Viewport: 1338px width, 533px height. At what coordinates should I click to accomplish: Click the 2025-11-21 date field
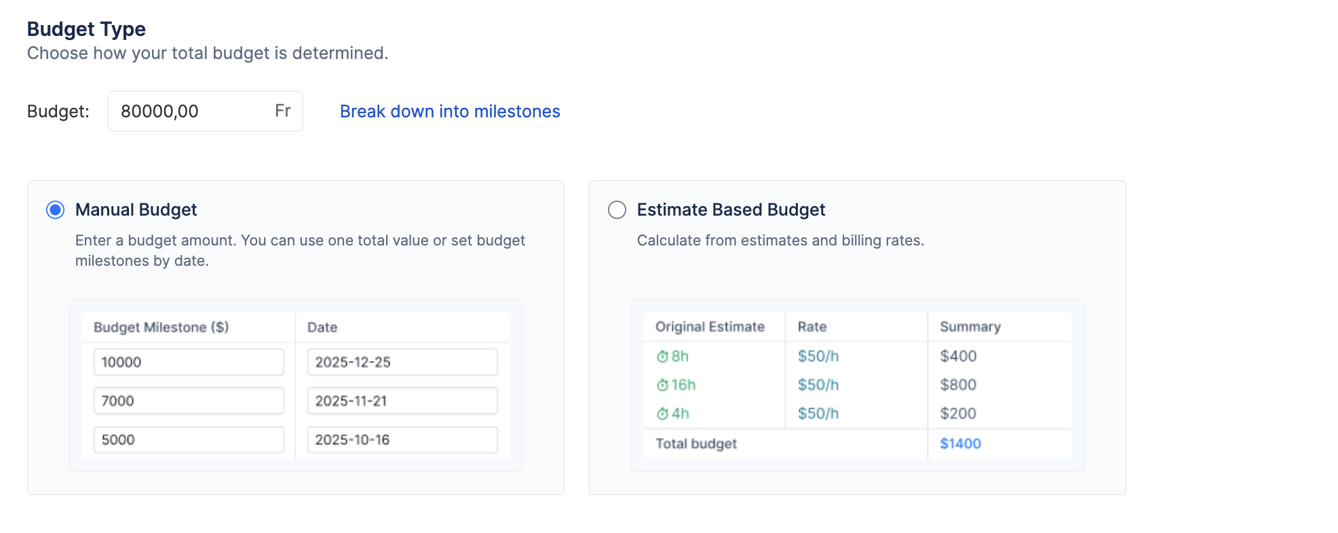coord(402,401)
